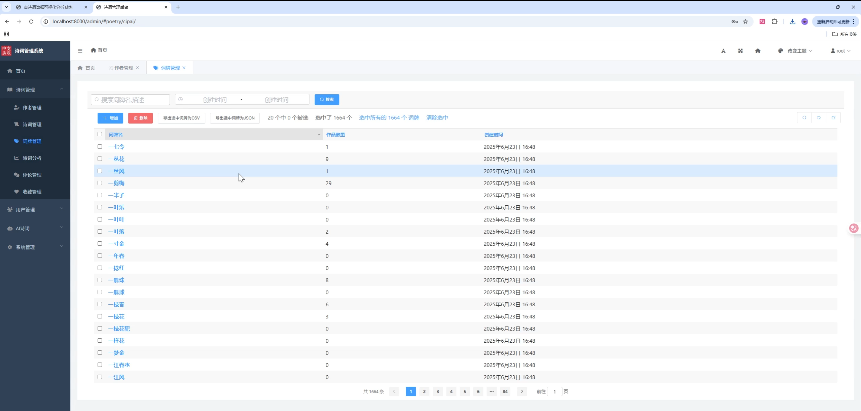Click the 前往 page number input
The height and width of the screenshot is (411, 861).
554,391
